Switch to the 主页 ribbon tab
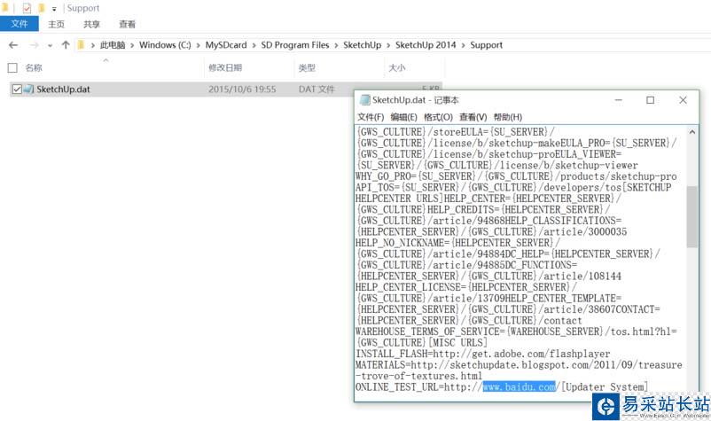This screenshot has width=711, height=421. pos(56,24)
